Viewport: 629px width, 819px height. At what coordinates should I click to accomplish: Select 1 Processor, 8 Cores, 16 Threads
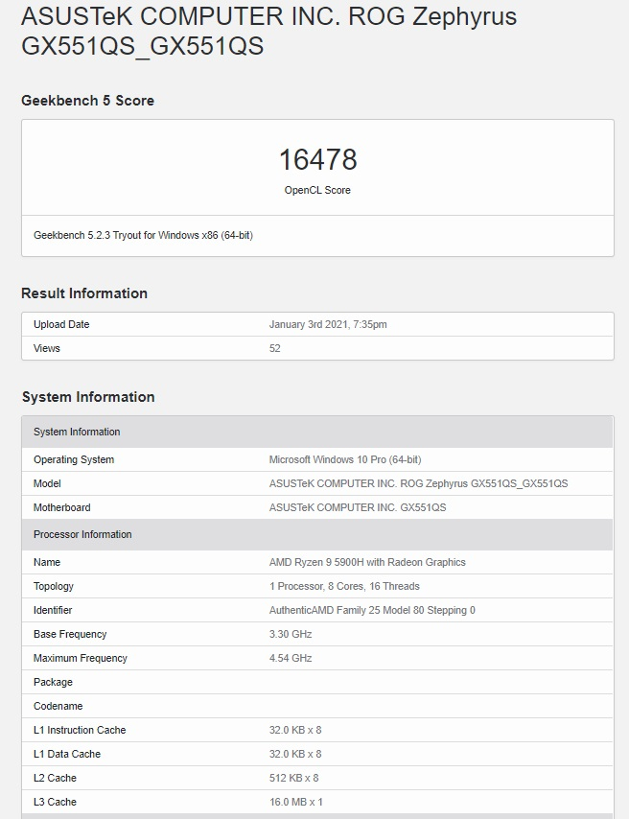tap(344, 587)
